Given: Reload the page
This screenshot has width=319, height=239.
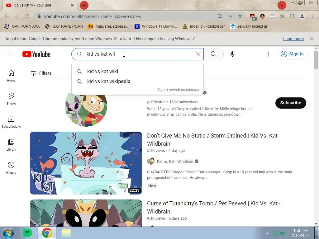Looking at the screenshot, I should pos(27,16).
